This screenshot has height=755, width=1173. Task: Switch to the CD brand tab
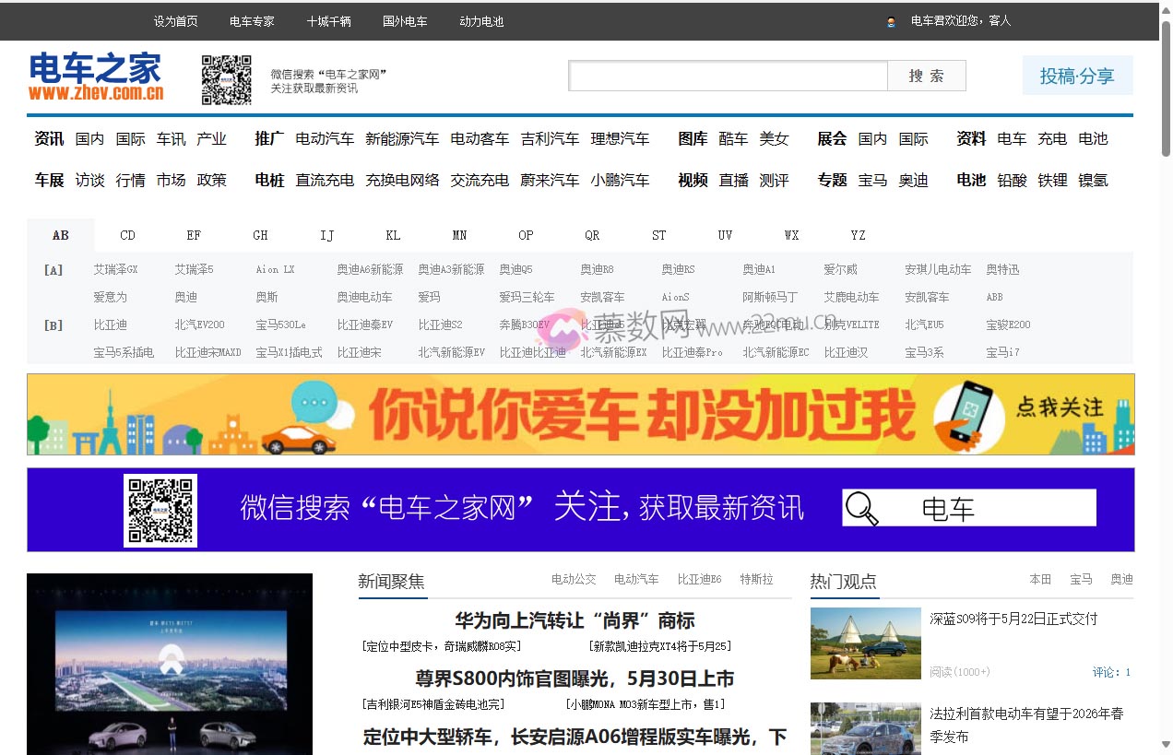point(127,235)
